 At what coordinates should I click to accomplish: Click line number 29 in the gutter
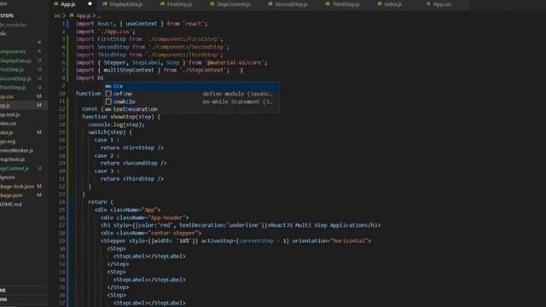61,240
